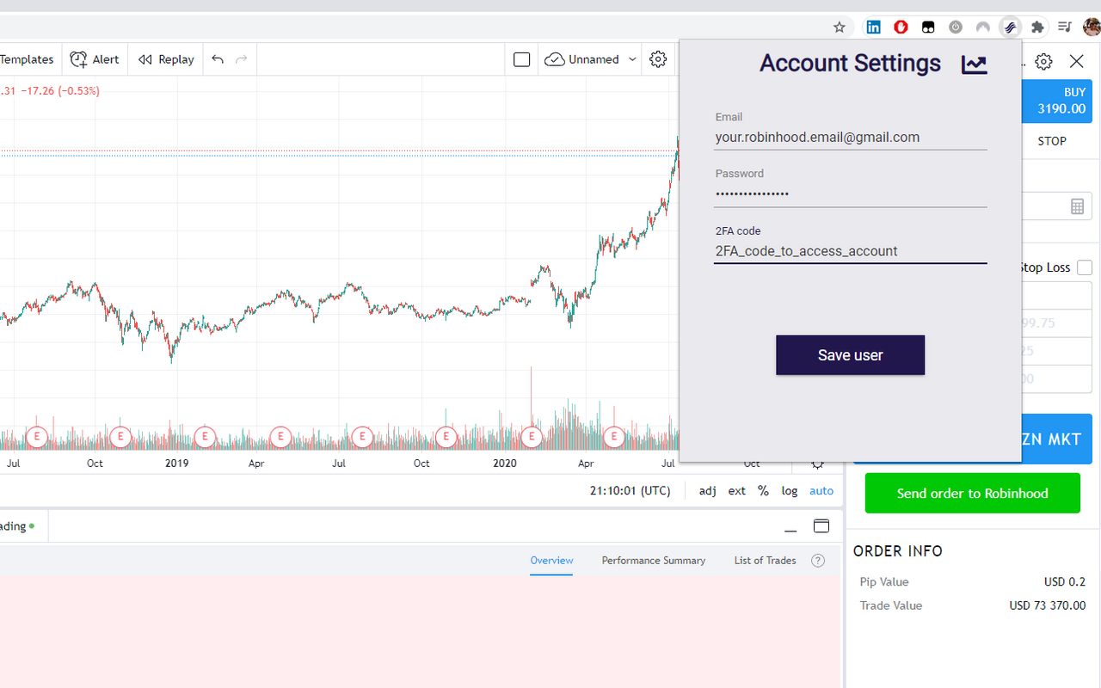The height and width of the screenshot is (688, 1101).
Task: Enable the Stop Loss checkbox
Action: 1085,267
